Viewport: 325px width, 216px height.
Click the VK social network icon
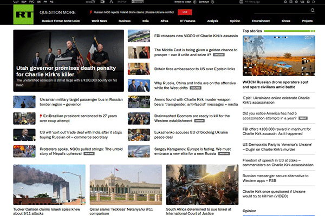[x=302, y=2]
